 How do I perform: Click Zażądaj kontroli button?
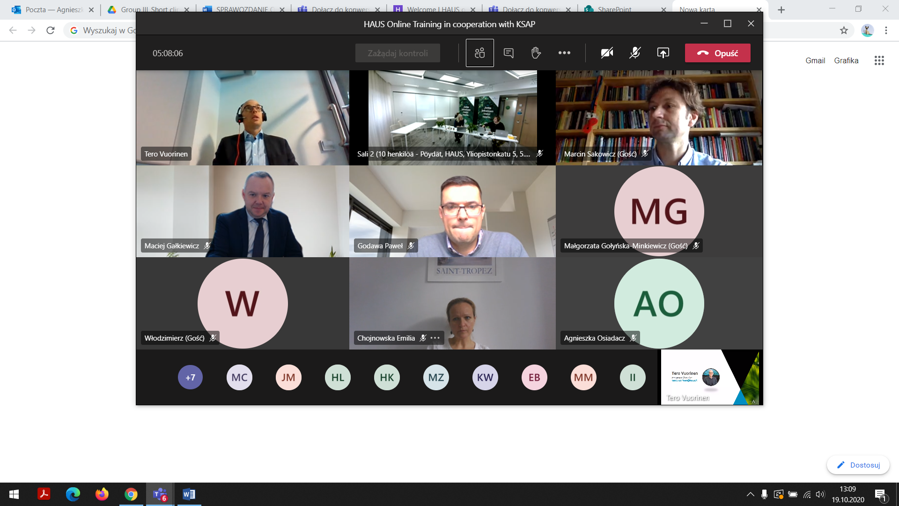click(x=398, y=53)
